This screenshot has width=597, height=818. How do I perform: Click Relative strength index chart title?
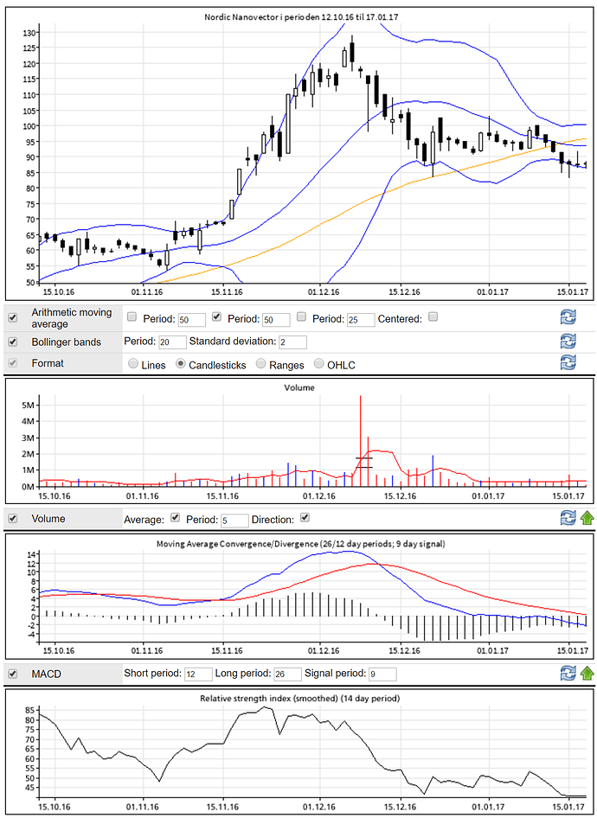tap(299, 698)
